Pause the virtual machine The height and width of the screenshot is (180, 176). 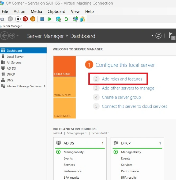[x=42, y=19]
